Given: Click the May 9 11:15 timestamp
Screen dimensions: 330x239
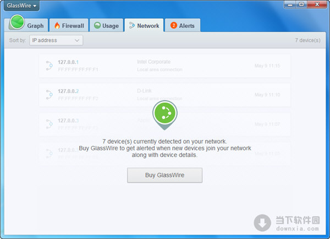Looking at the screenshot, I should coord(267,66).
